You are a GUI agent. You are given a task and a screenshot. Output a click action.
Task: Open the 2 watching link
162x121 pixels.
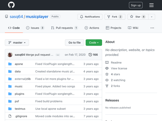(x=118, y=80)
